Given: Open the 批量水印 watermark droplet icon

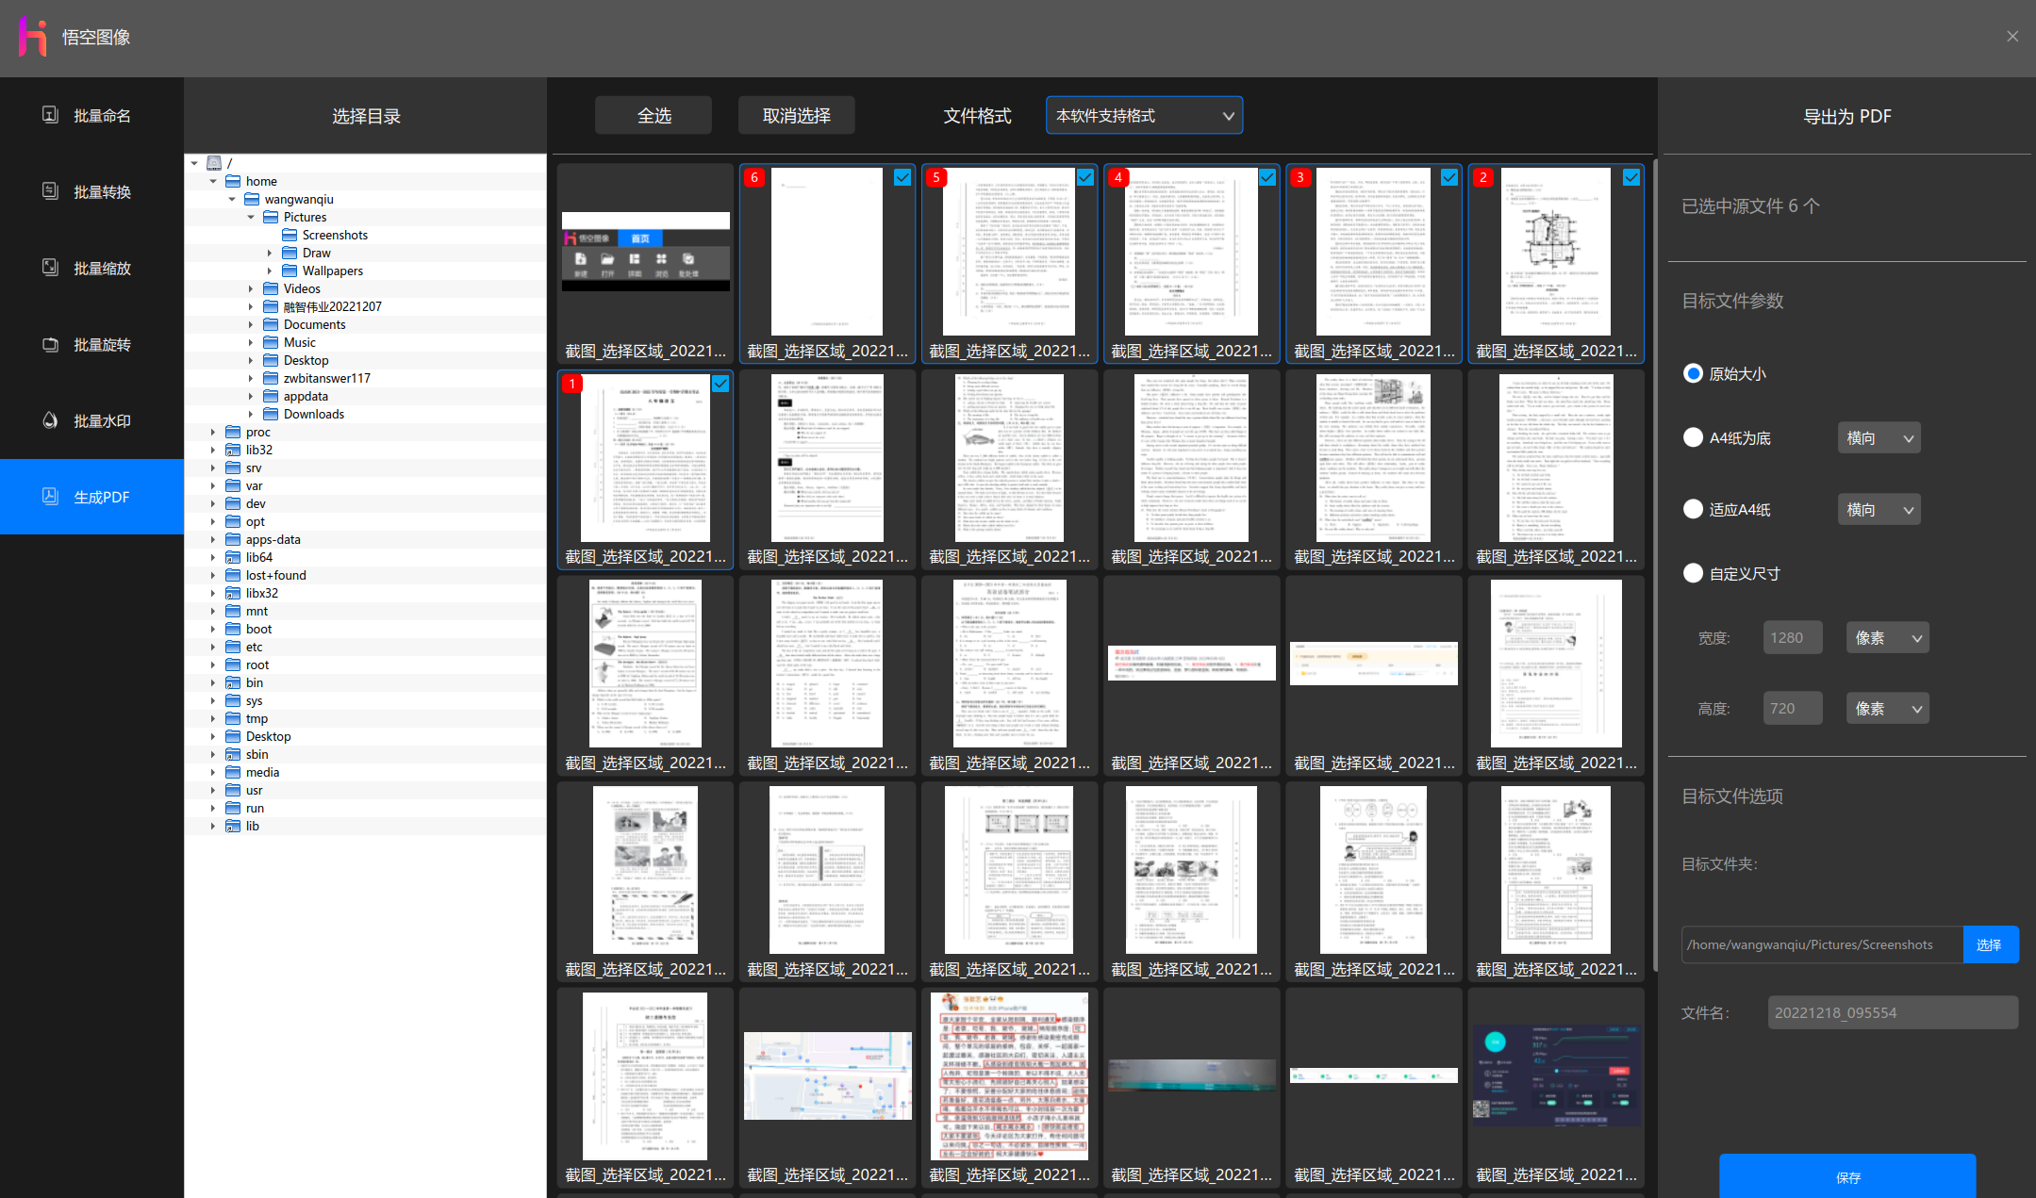Looking at the screenshot, I should pyautogui.click(x=51, y=420).
